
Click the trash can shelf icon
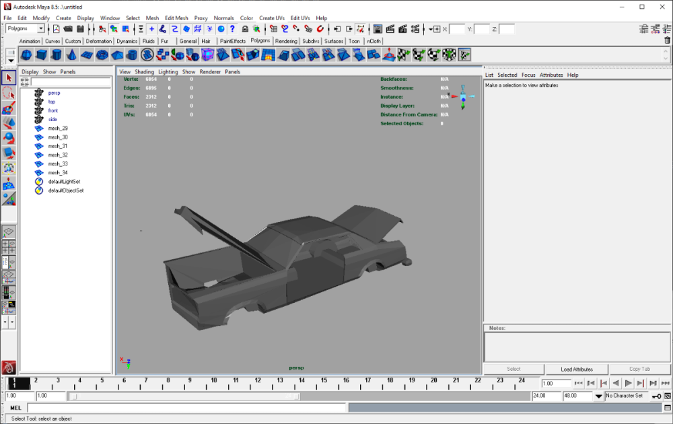coord(667,40)
